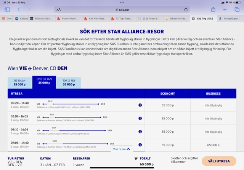Sort flights by the Business column header

click(x=213, y=94)
